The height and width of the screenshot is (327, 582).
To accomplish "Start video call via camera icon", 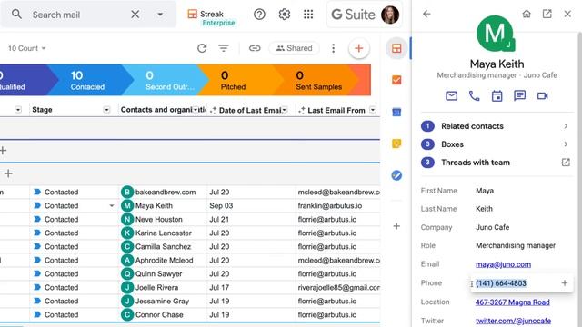I will pyautogui.click(x=542, y=96).
